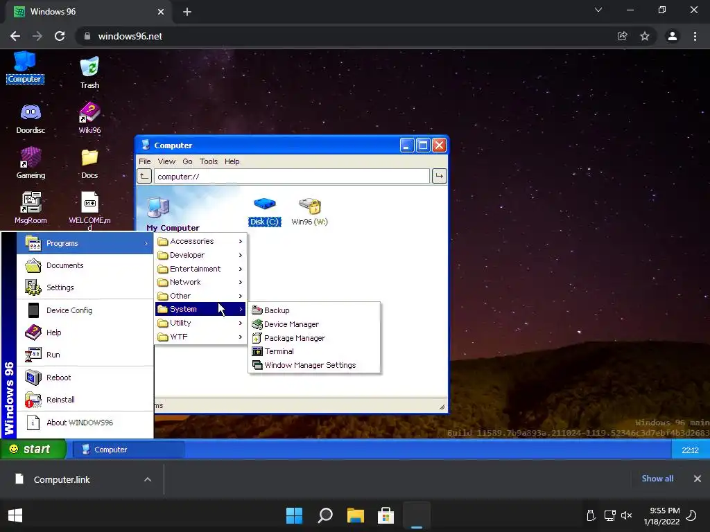This screenshot has width=710, height=532.
Task: Open the Computer.link download options chevron
Action: [148, 479]
